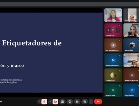The image size is (139, 106).
Task: Click slide text 'Secretaría de Eficiencia e'
Action: 11,80
